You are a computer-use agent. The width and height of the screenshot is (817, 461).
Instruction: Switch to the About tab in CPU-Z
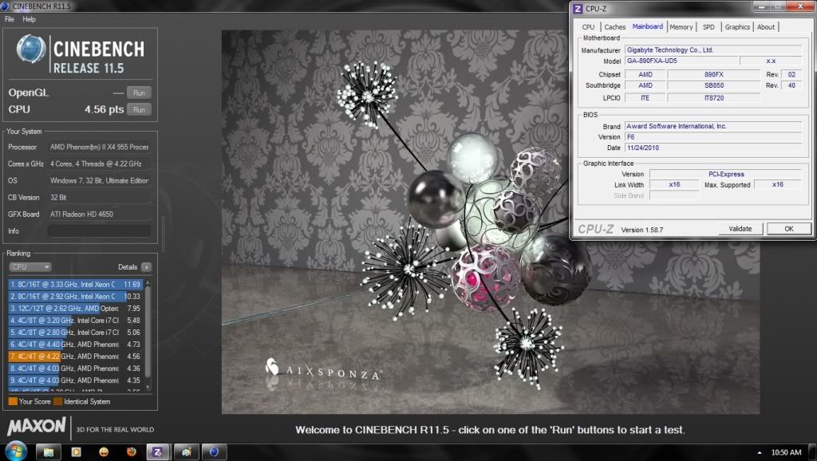(x=765, y=27)
